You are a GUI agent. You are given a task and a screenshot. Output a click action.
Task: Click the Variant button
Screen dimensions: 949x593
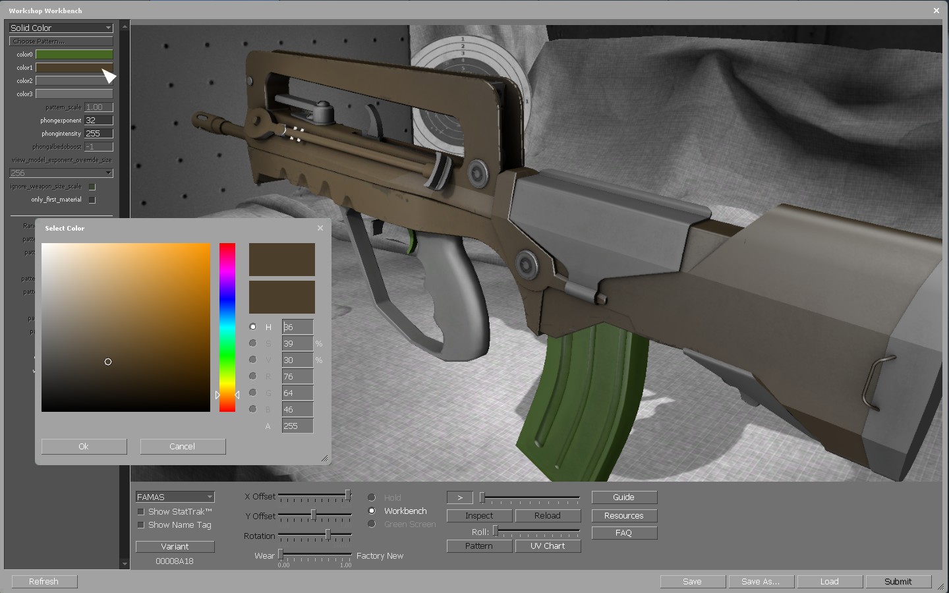(x=175, y=546)
